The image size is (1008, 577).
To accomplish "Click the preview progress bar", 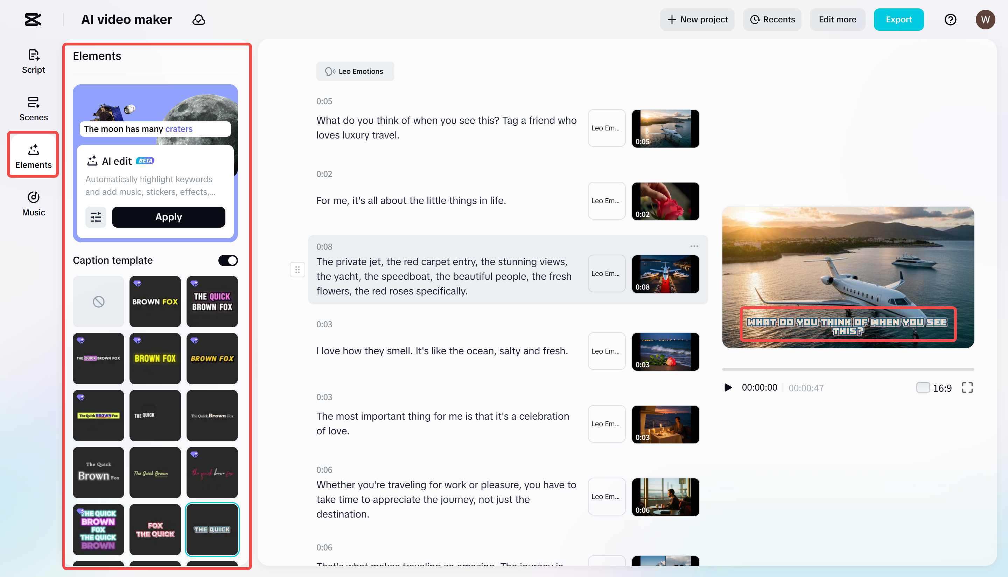I will [848, 369].
